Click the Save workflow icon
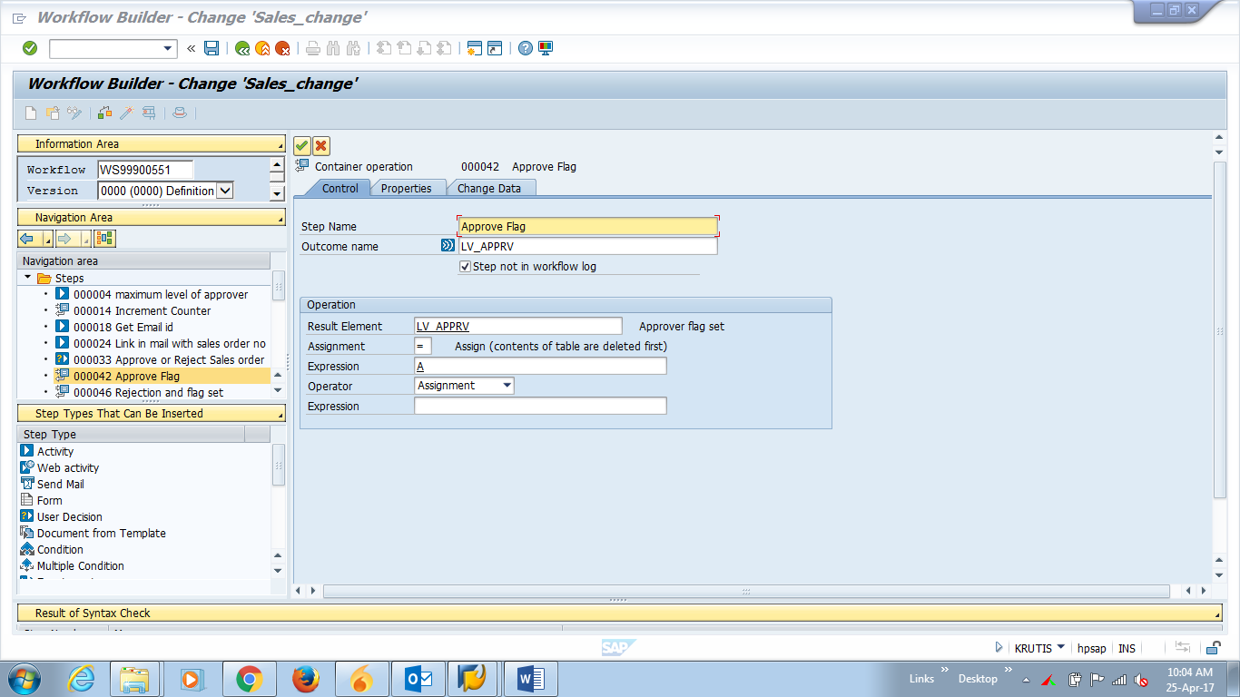The width and height of the screenshot is (1240, 697). tap(211, 49)
